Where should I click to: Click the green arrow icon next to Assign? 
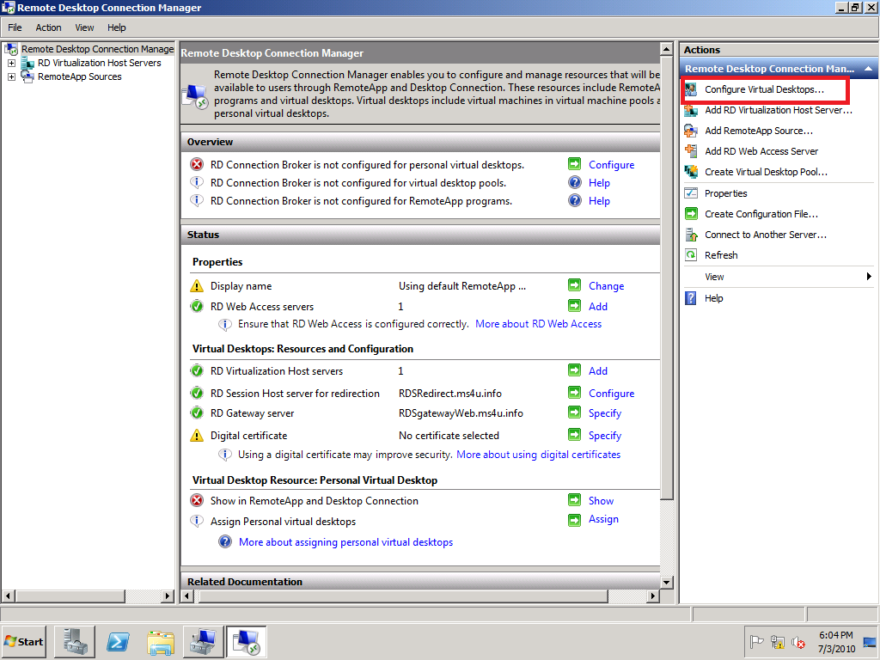(x=574, y=520)
